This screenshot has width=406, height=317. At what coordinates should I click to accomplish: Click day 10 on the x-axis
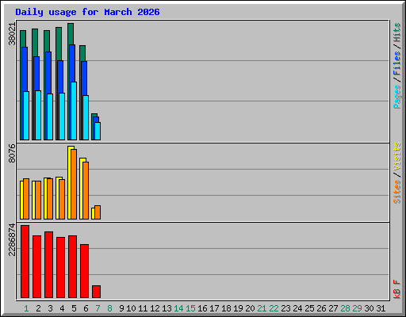tap(131, 308)
